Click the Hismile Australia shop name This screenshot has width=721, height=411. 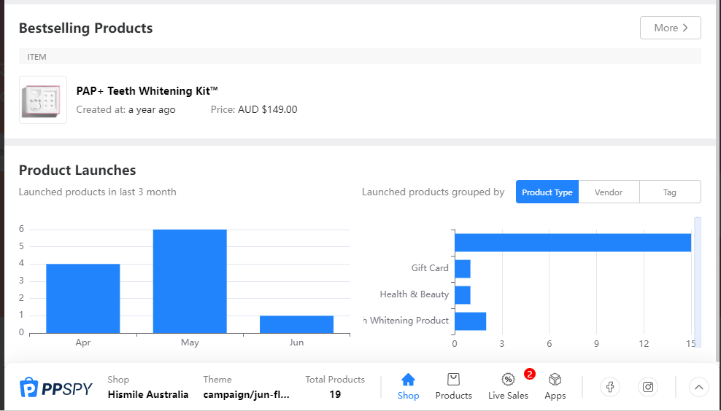[148, 394]
